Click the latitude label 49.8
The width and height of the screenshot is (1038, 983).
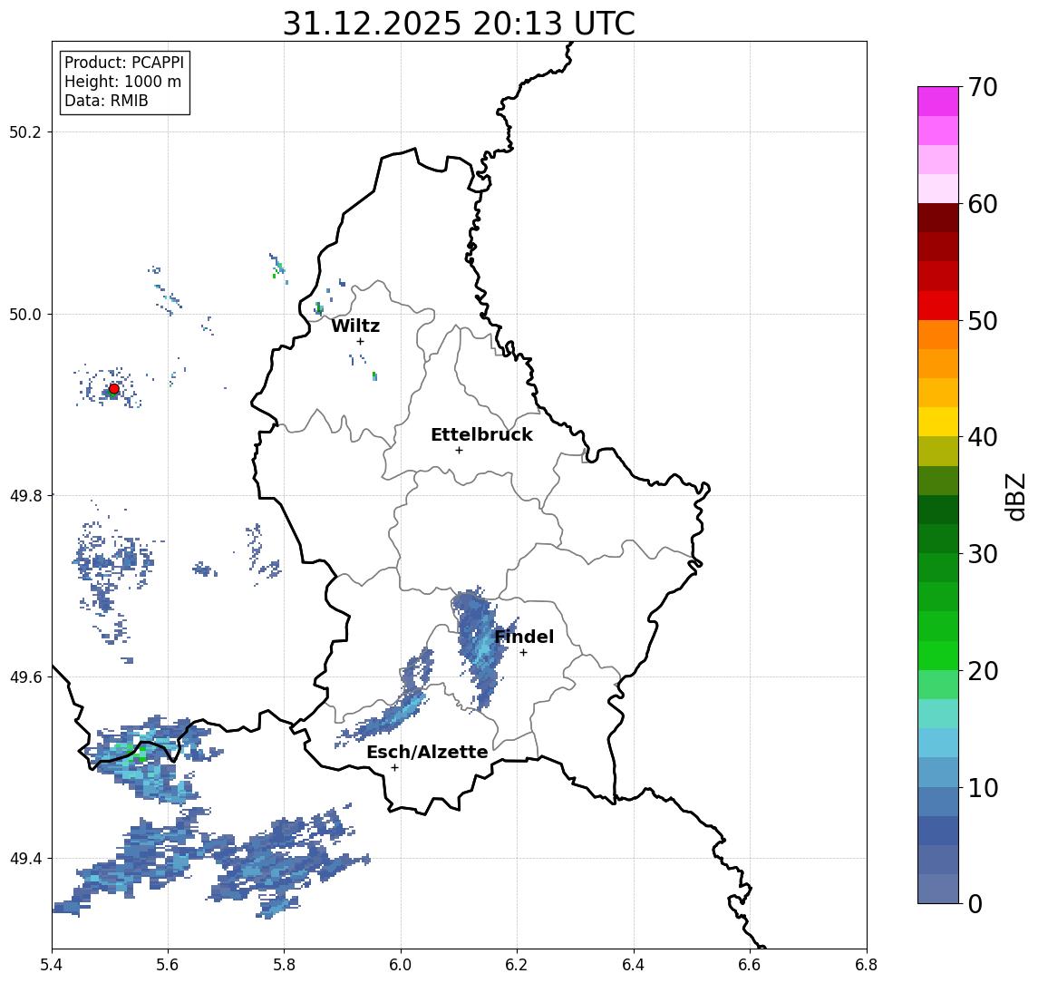click(25, 495)
